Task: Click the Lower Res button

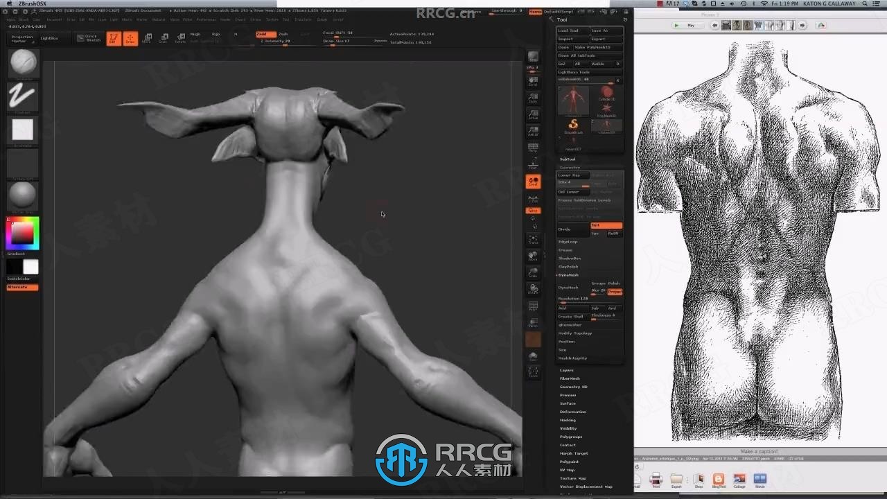Action: point(573,175)
